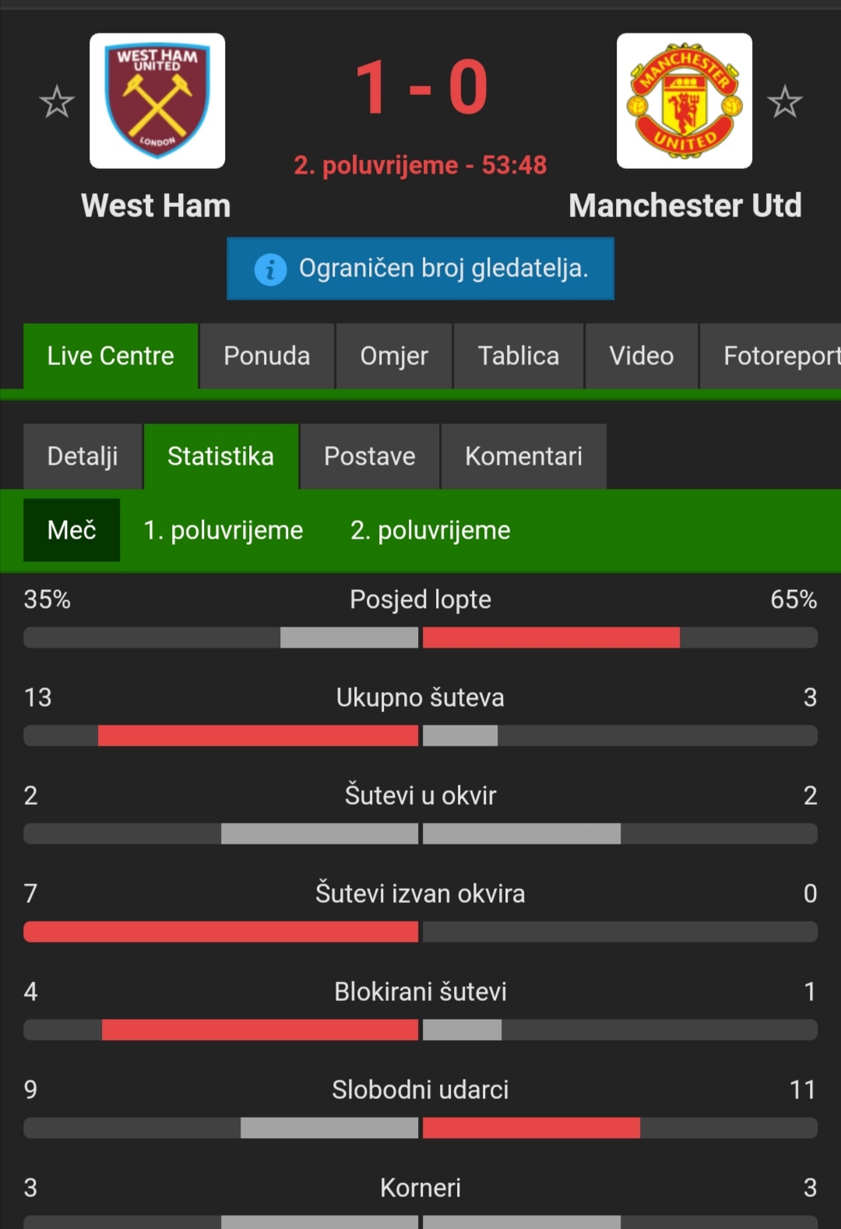The height and width of the screenshot is (1229, 841).
Task: Click the West Ham United crest
Action: click(x=157, y=100)
